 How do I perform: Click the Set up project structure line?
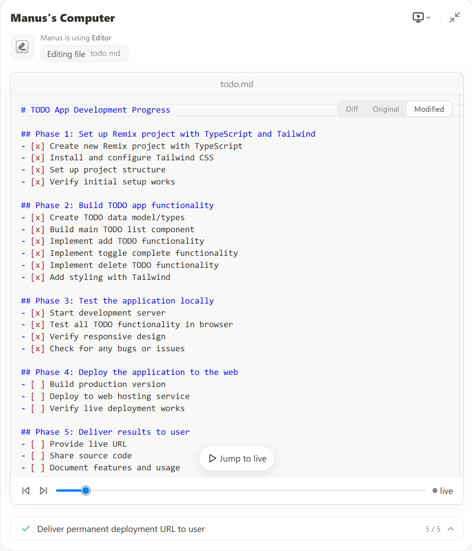pyautogui.click(x=94, y=170)
